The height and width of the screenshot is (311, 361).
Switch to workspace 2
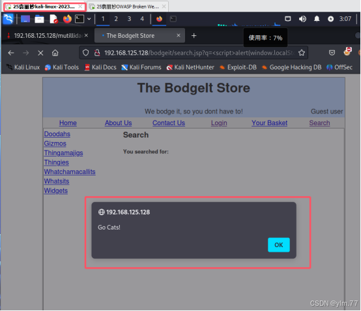pyautogui.click(x=116, y=19)
